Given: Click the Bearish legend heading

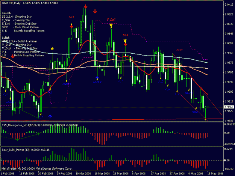Looking at the screenshot, I should 6,13.
